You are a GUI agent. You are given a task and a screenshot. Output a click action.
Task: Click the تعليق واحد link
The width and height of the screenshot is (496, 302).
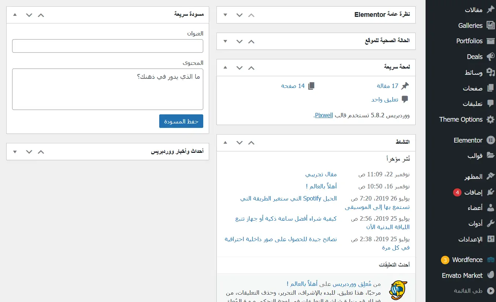tap(385, 99)
